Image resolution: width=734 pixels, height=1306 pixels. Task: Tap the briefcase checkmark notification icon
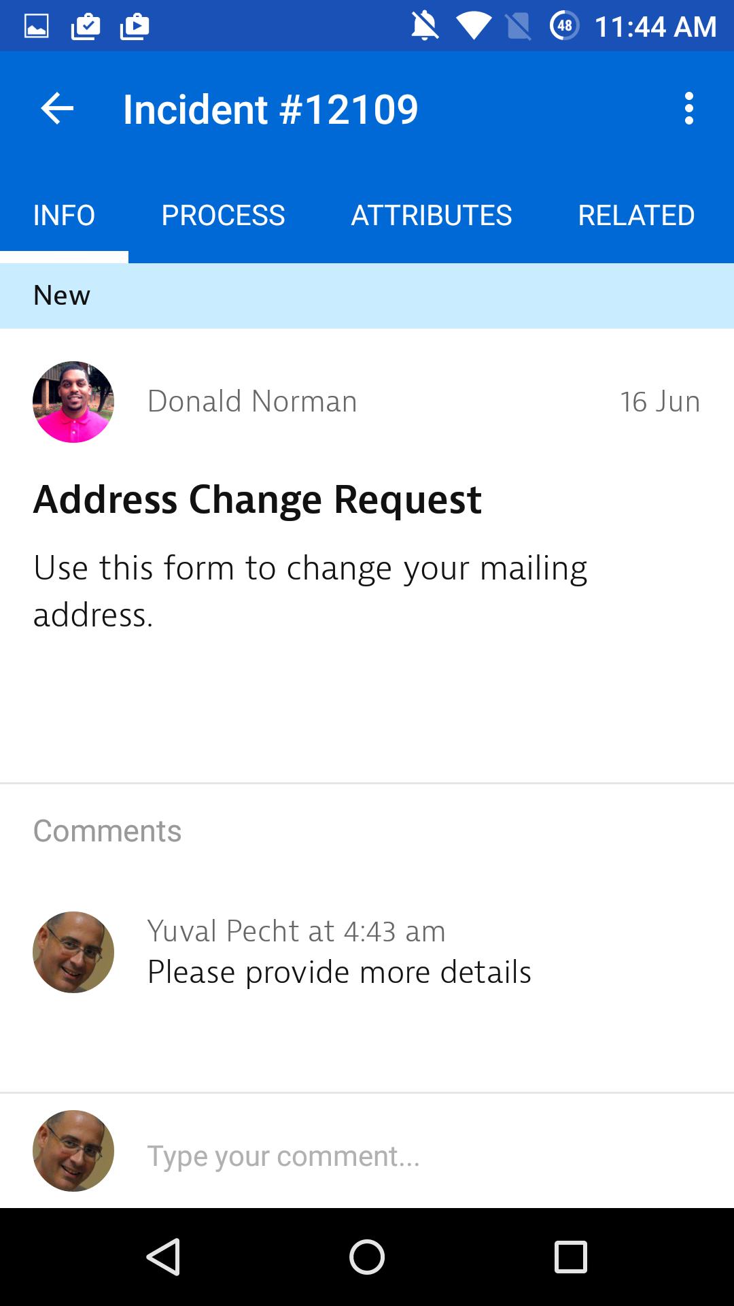point(86,27)
